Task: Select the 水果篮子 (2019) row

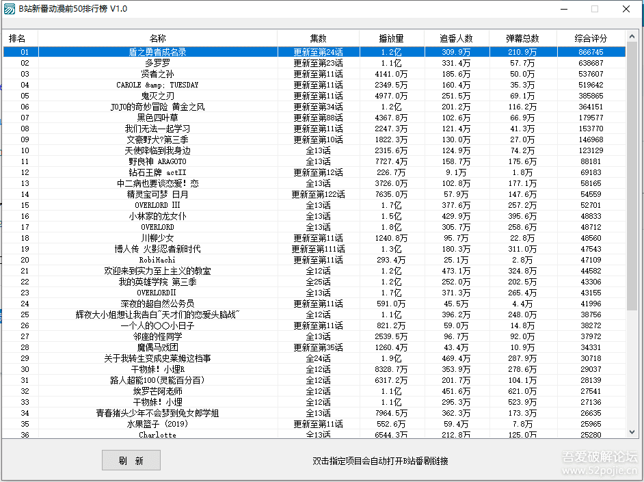Action: (157, 424)
